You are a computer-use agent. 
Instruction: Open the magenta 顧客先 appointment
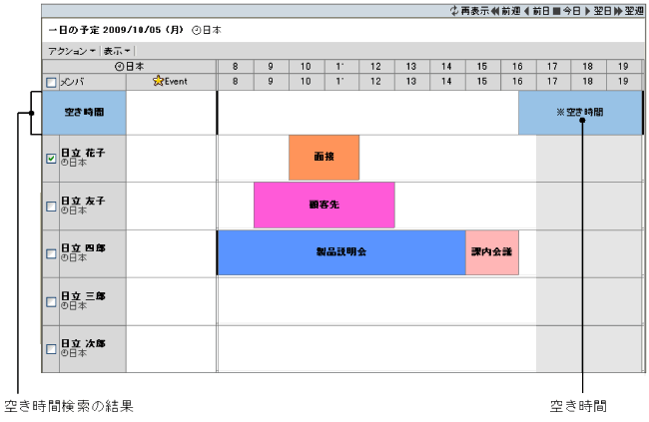pos(324,205)
